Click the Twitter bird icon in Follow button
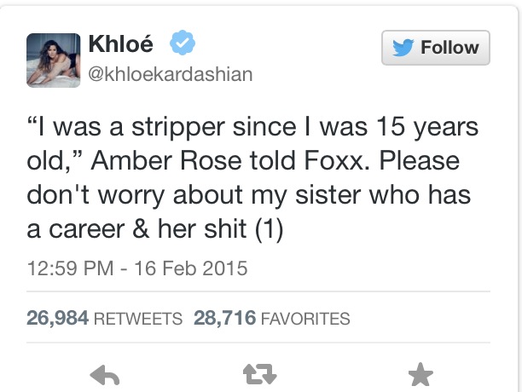522x392 pixels. pos(403,48)
